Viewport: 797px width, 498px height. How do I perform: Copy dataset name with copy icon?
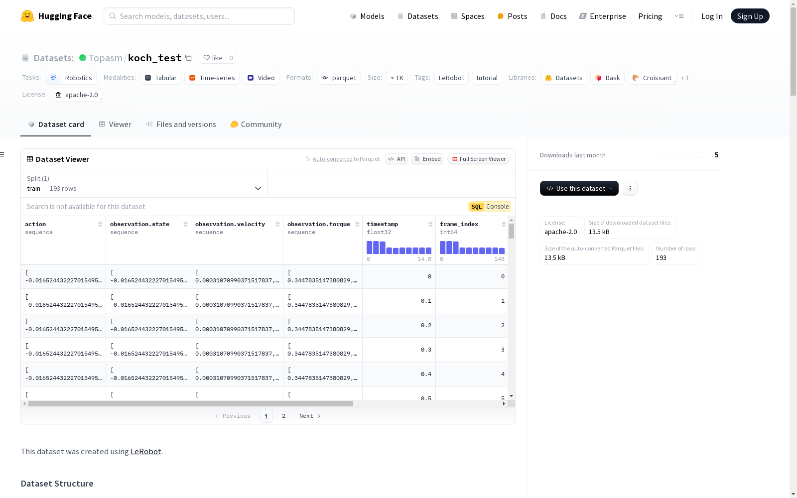click(x=188, y=58)
